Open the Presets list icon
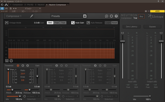This screenshot has width=165, height=102. 85,16
